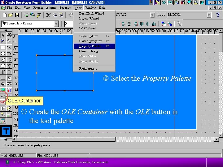Click the Bring to Front icon
Viewport: 223px width, 167px height.
tap(164, 24)
